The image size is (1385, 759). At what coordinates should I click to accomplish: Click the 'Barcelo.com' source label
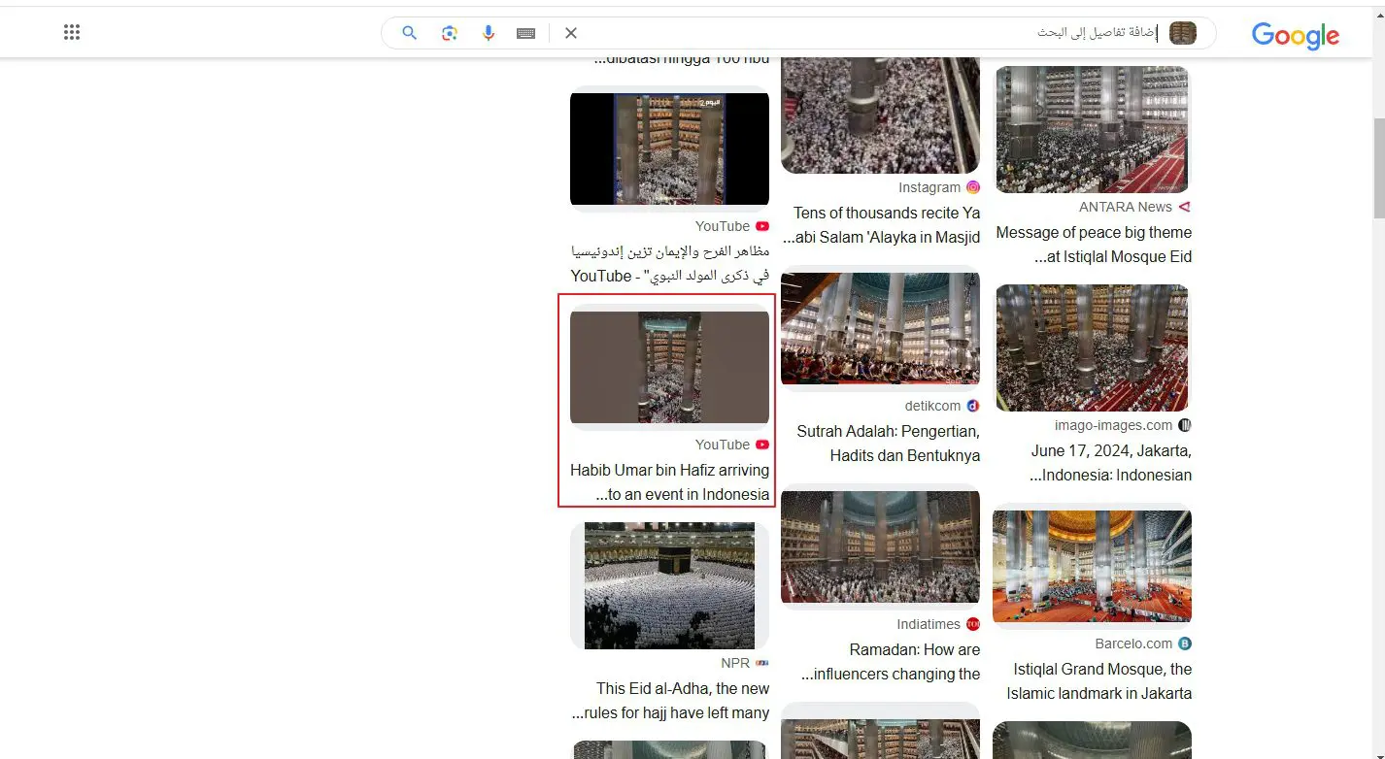[x=1133, y=643]
